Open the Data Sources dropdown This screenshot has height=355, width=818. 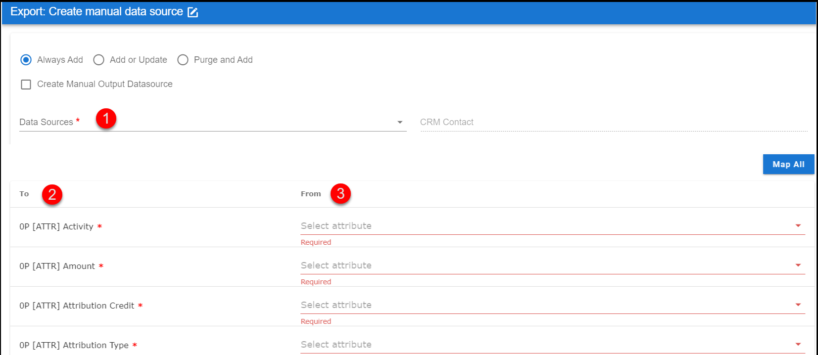(x=213, y=122)
